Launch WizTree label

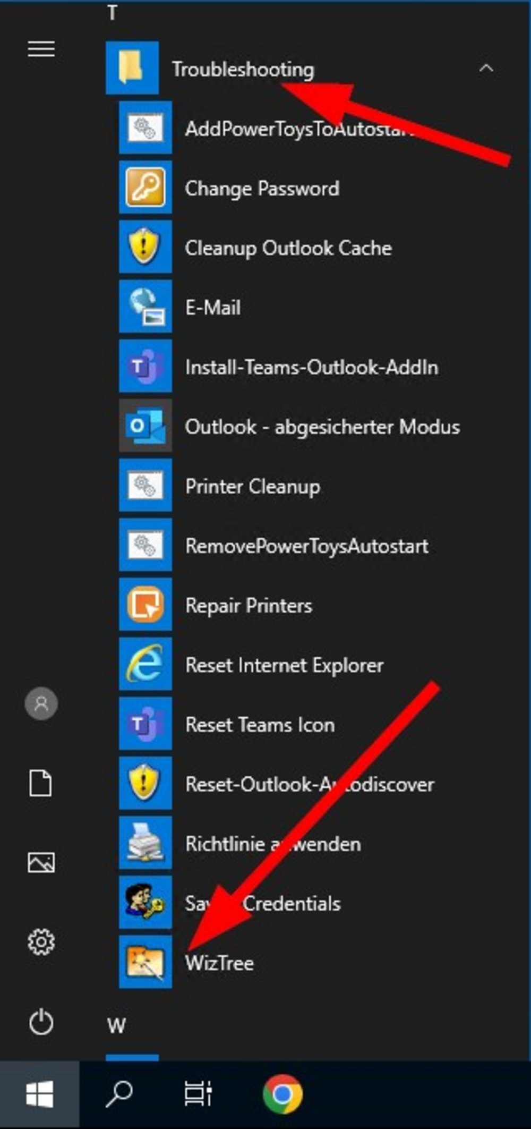[x=219, y=963]
